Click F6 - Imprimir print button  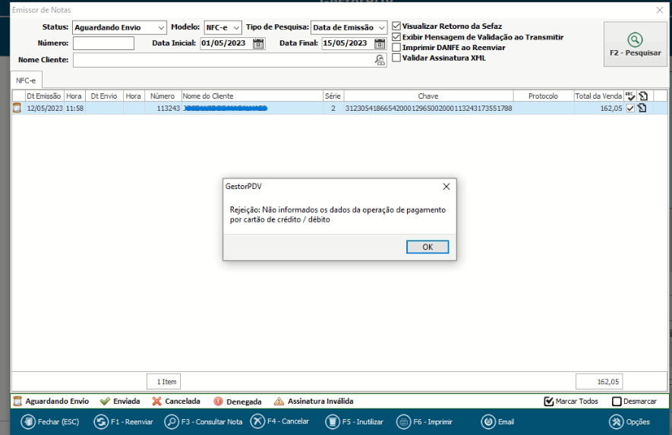427,422
